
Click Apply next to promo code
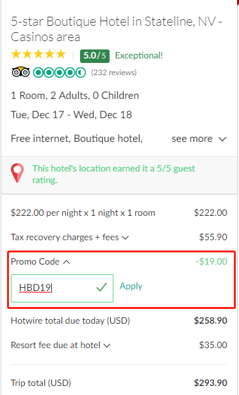(x=131, y=286)
